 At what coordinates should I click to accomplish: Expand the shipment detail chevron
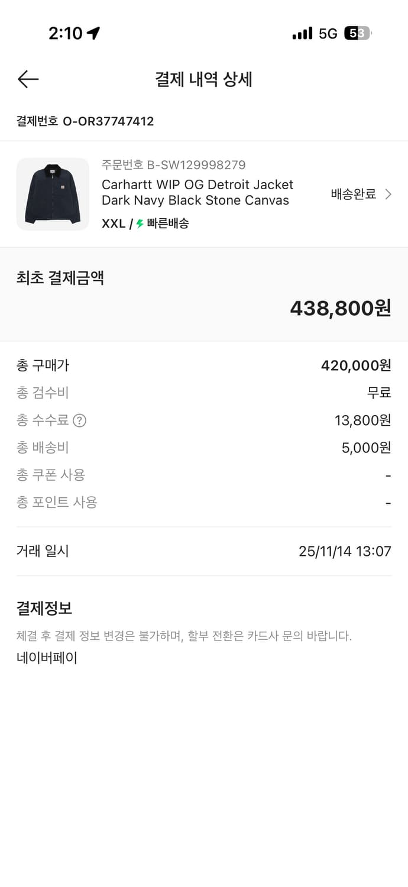[x=388, y=194]
